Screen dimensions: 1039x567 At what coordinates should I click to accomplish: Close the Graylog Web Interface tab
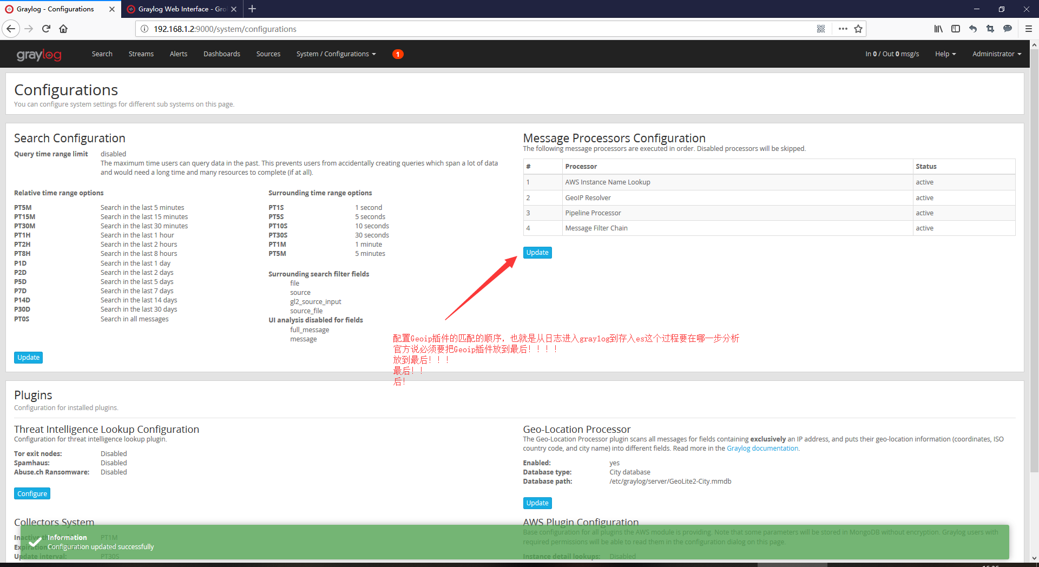234,9
